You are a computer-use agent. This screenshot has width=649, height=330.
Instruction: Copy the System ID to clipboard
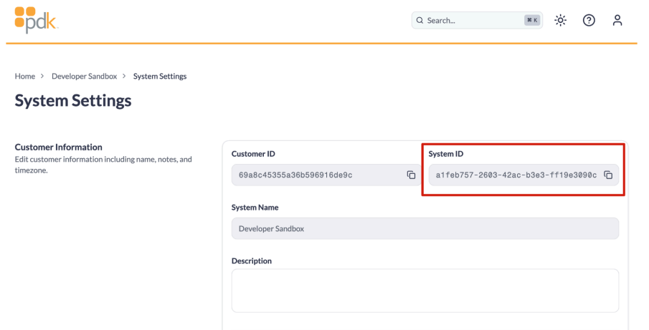pyautogui.click(x=608, y=175)
